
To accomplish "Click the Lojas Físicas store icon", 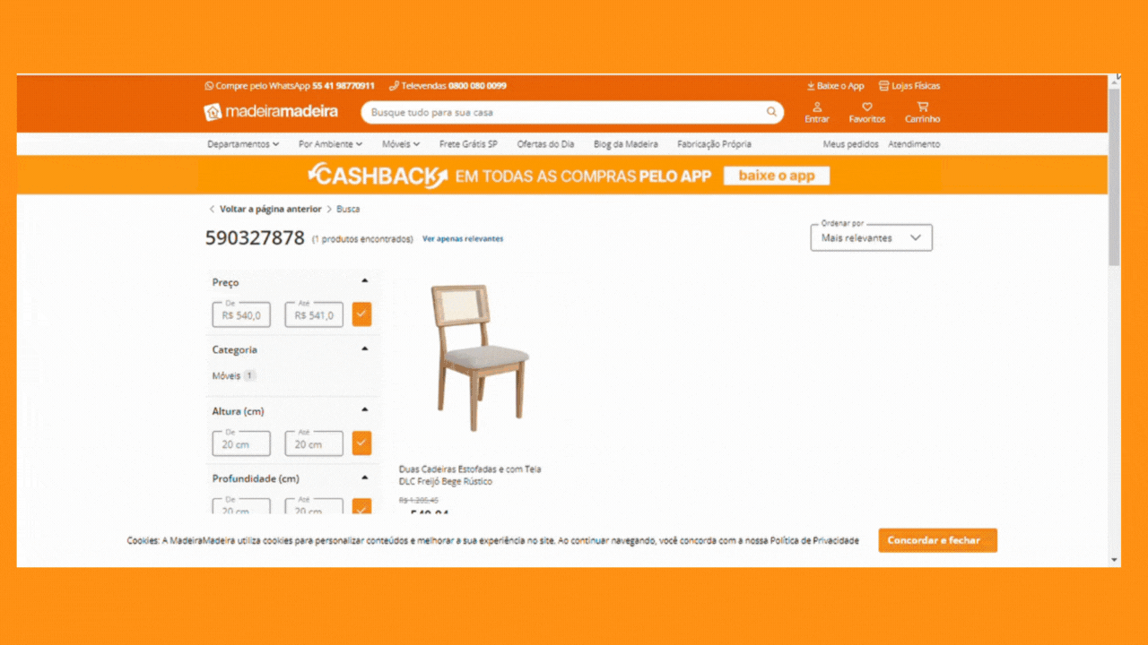I will point(883,86).
